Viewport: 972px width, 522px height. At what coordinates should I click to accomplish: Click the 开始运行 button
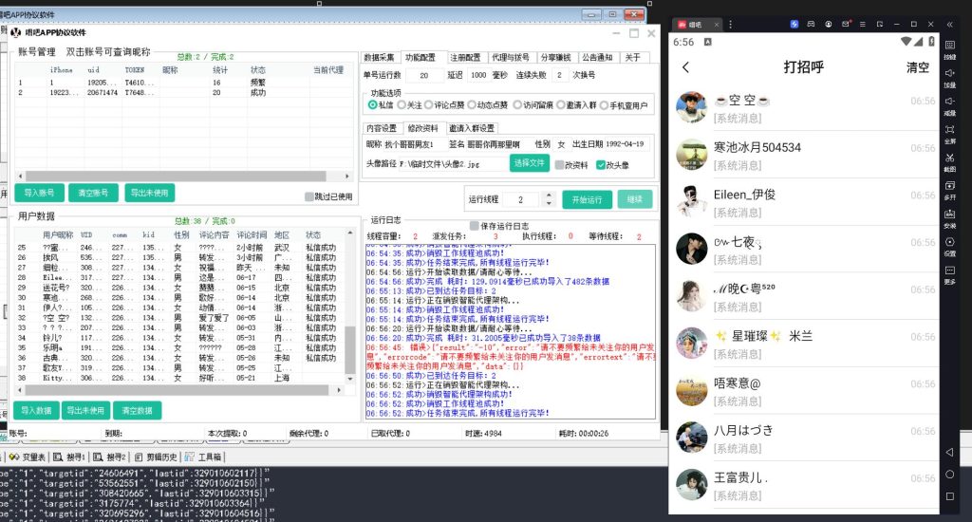587,199
